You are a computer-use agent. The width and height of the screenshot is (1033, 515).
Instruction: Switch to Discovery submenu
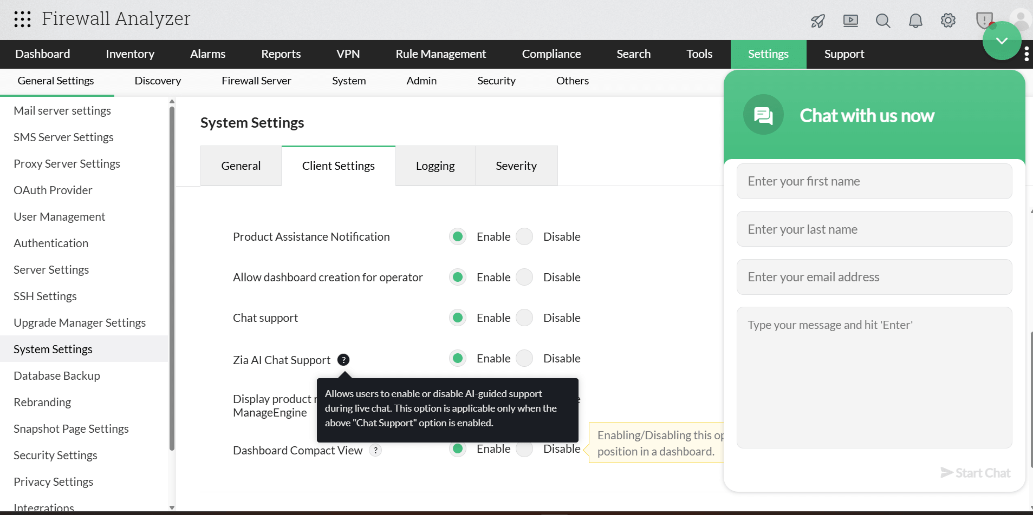click(x=158, y=81)
